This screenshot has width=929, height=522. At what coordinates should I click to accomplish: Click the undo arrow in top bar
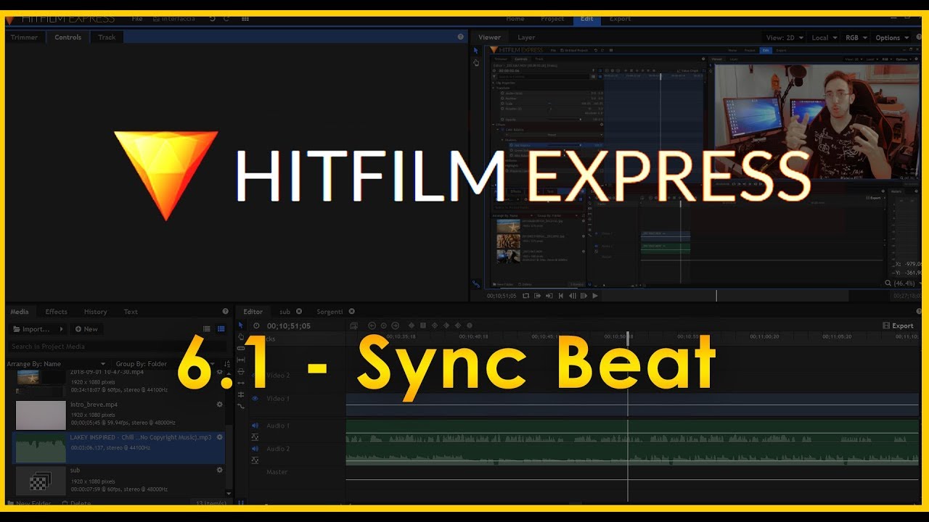[x=212, y=19]
